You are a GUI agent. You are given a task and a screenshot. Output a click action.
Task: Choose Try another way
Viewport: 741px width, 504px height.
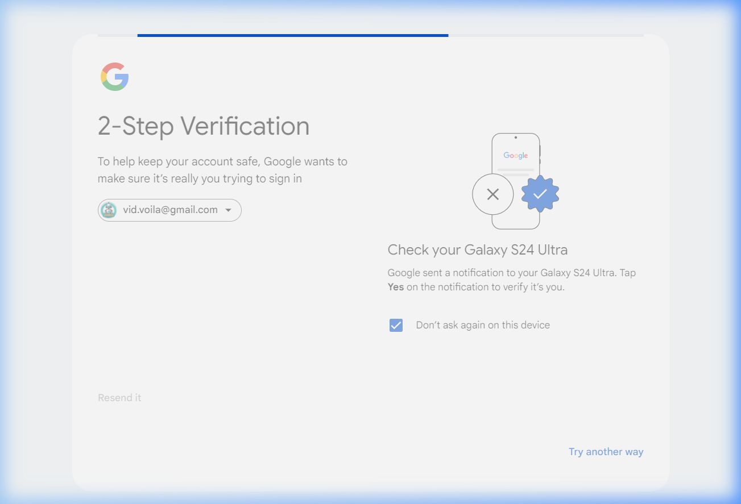(x=606, y=452)
